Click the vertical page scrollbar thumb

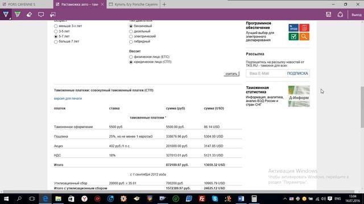pyautogui.click(x=362, y=107)
